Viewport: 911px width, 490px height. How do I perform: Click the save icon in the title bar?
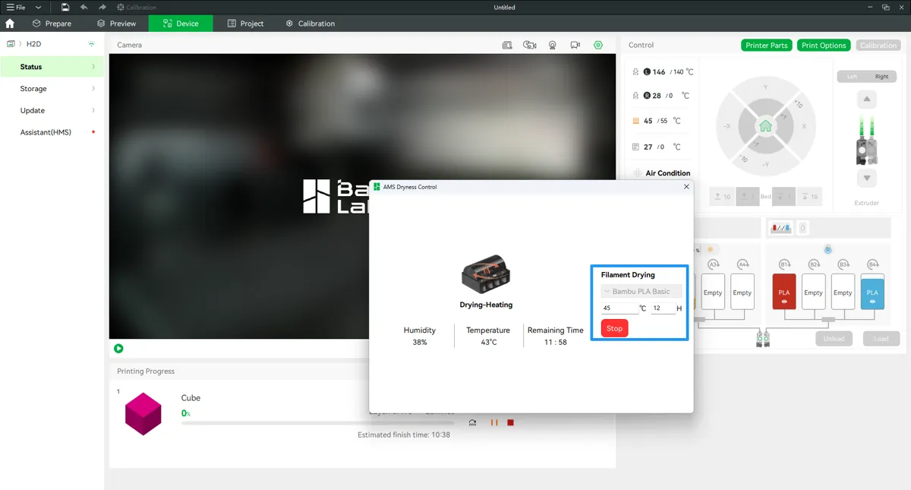pos(66,7)
